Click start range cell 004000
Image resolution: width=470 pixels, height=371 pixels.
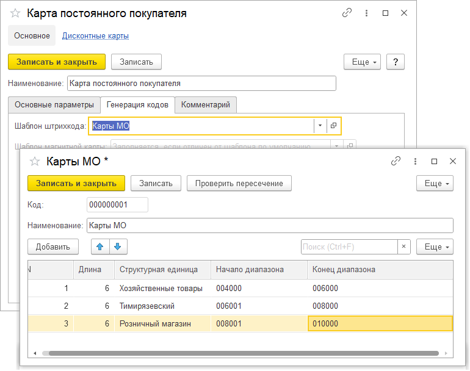(259, 288)
